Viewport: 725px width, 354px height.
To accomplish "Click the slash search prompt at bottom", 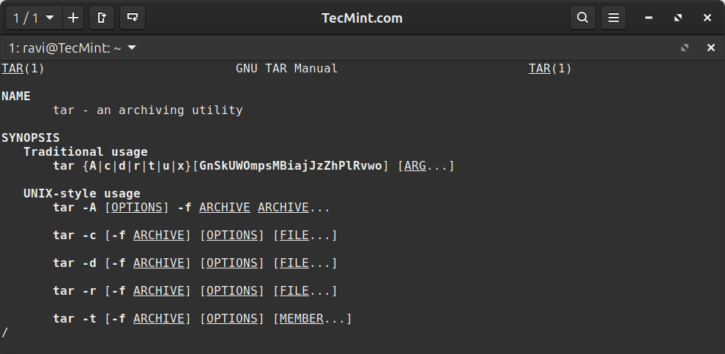I will [x=4, y=332].
